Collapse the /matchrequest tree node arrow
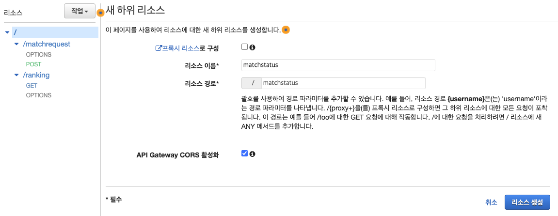The width and height of the screenshot is (558, 216). [16, 45]
